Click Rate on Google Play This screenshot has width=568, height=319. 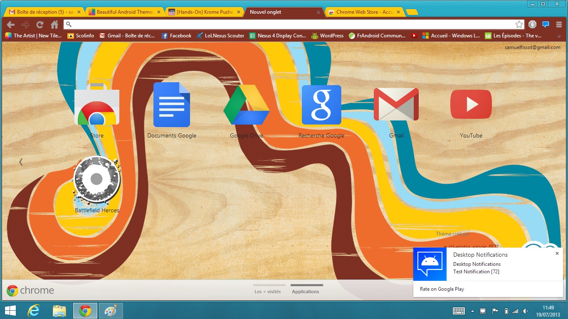click(442, 289)
